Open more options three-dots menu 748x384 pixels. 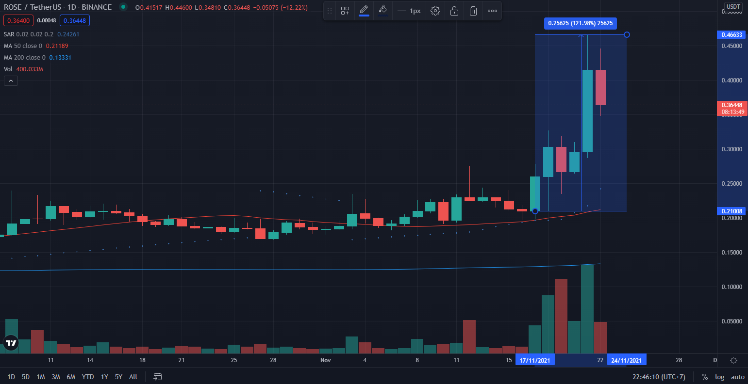(492, 11)
